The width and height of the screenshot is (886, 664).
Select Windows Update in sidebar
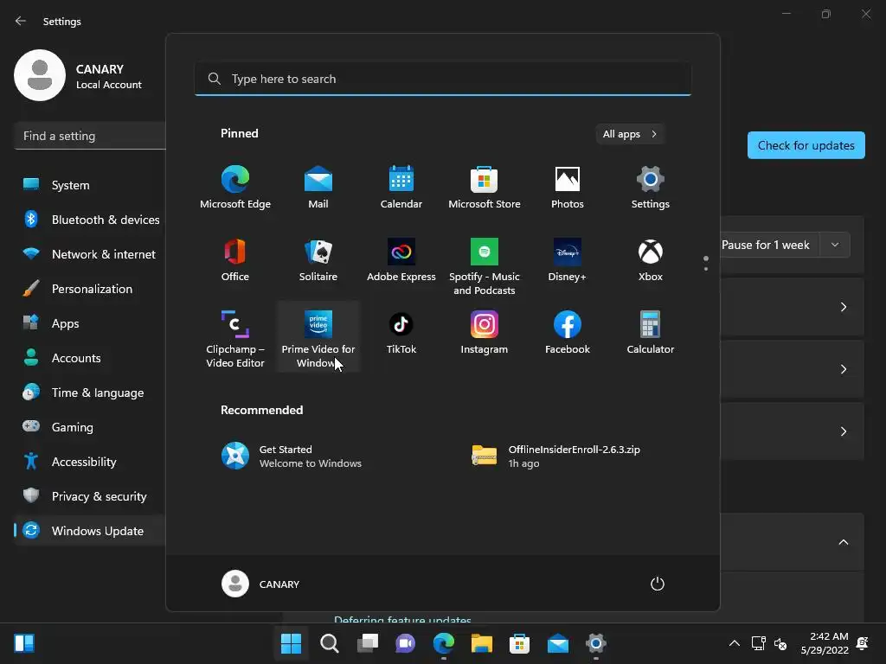(x=89, y=531)
